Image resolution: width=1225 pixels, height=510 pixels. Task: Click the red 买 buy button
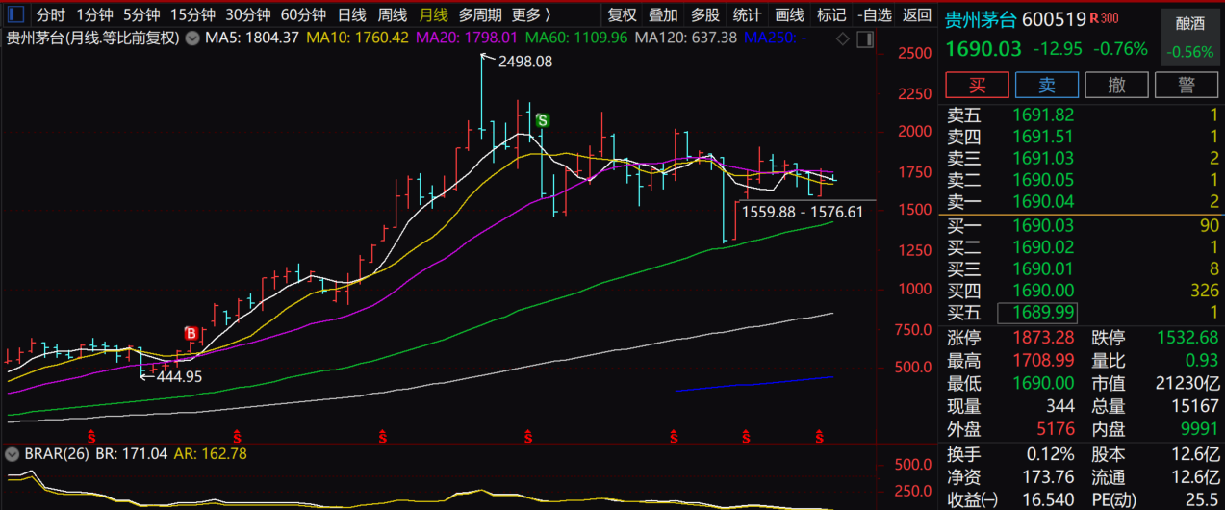(x=978, y=84)
